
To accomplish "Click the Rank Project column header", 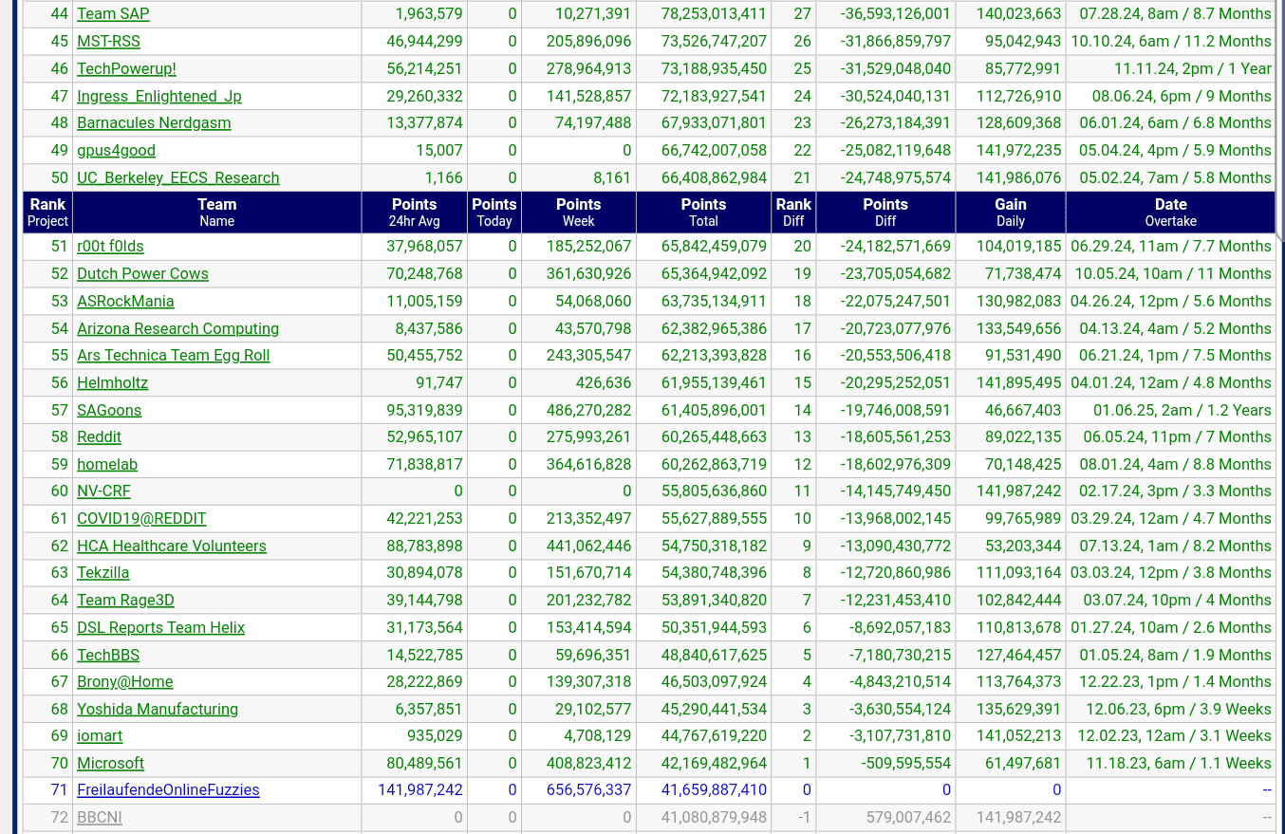I will tap(47, 213).
